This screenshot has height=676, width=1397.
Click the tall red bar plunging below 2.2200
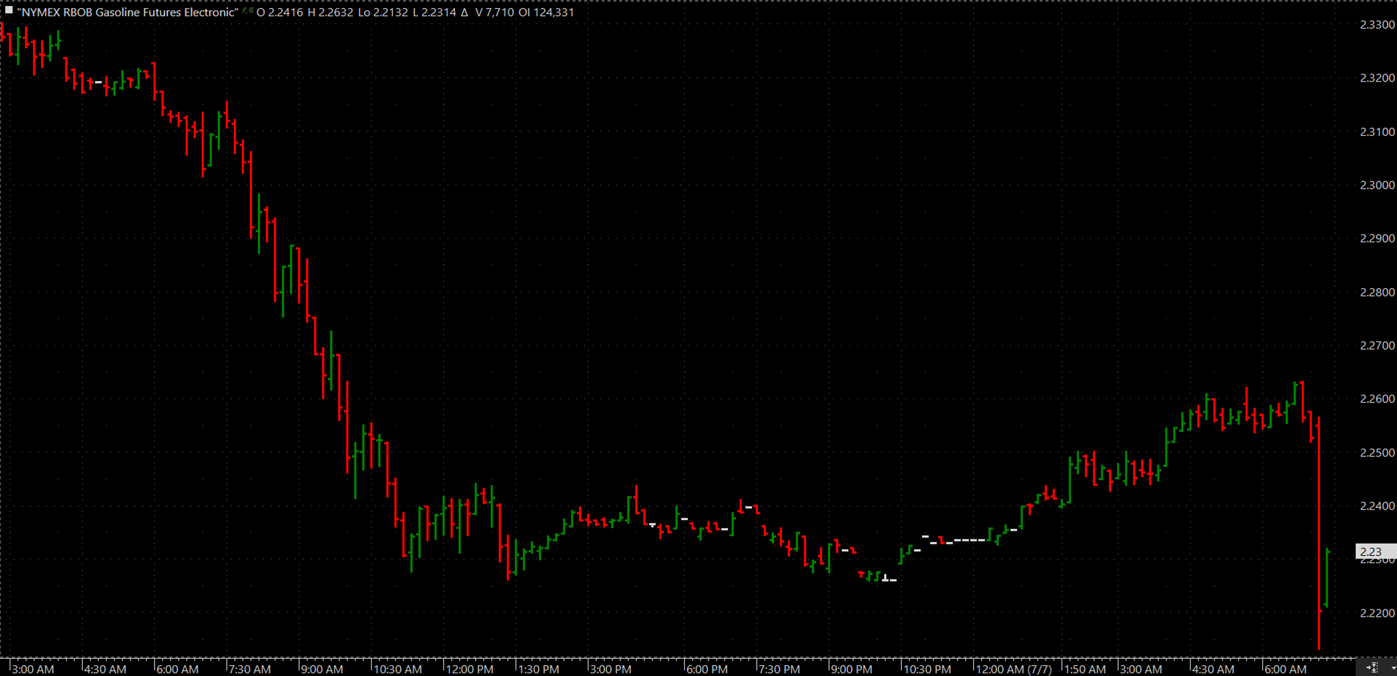tap(1318, 533)
